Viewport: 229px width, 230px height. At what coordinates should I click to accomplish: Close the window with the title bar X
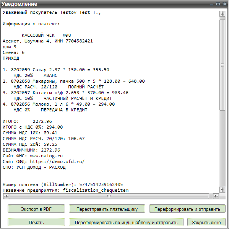[224, 4]
